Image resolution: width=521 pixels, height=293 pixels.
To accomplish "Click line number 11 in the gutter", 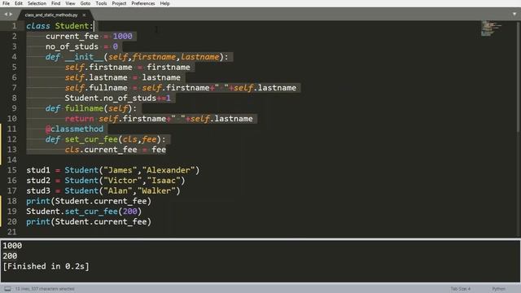I will click(x=11, y=129).
